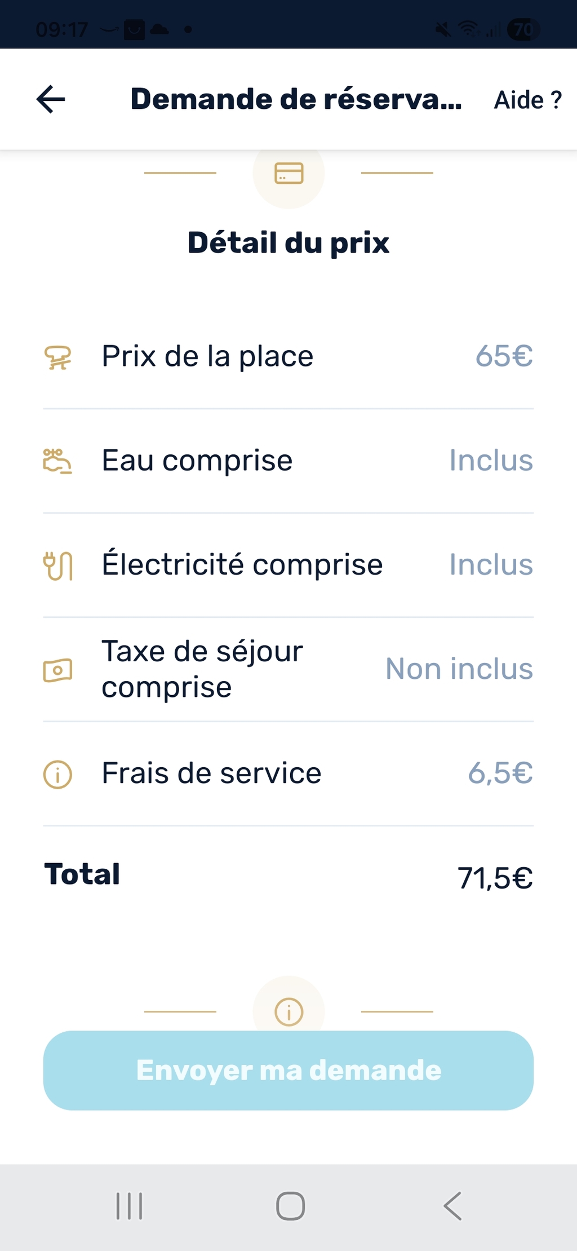The height and width of the screenshot is (1251, 577).
Task: Tap the credit card step icon
Action: (288, 173)
